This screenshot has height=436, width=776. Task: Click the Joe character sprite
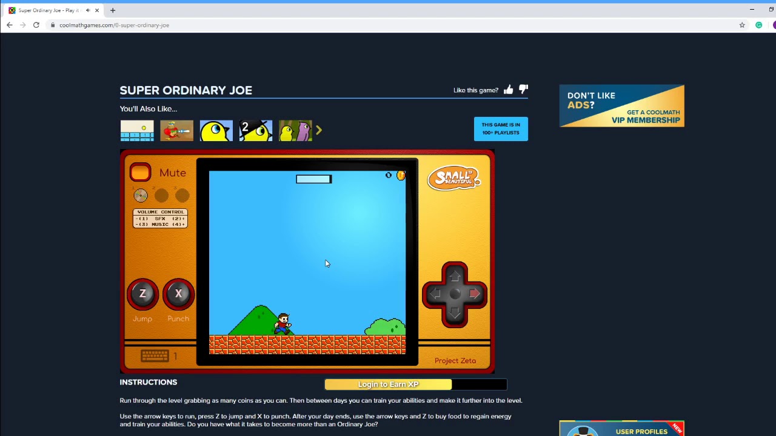pyautogui.click(x=283, y=324)
